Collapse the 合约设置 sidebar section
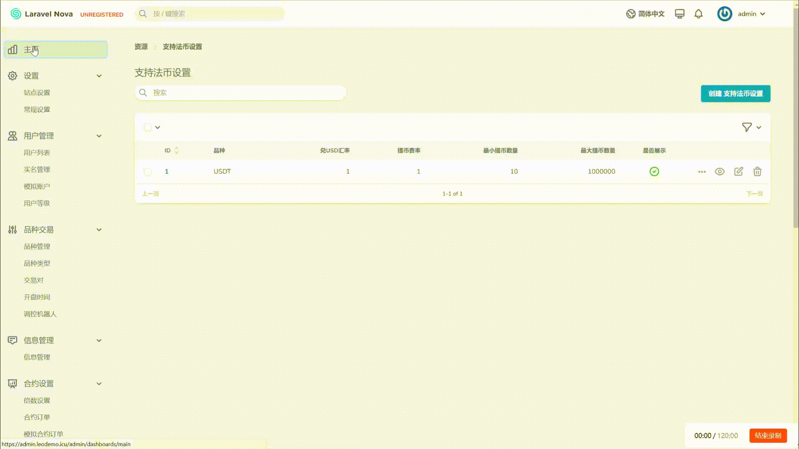 click(x=99, y=383)
